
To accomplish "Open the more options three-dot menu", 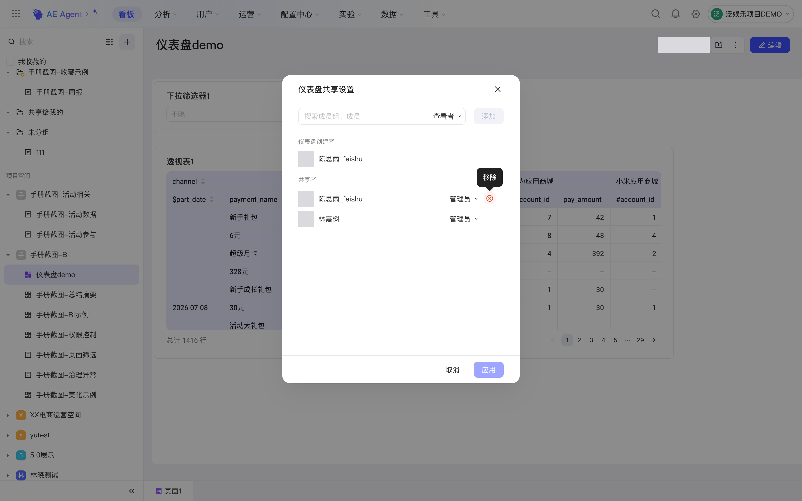I will (x=736, y=45).
